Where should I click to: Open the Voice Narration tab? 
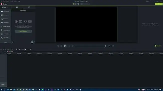click(5, 30)
